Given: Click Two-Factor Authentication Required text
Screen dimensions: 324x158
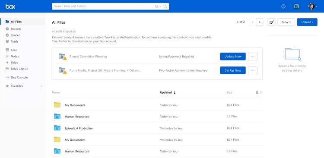Looking at the screenshot, I should tap(183, 70).
